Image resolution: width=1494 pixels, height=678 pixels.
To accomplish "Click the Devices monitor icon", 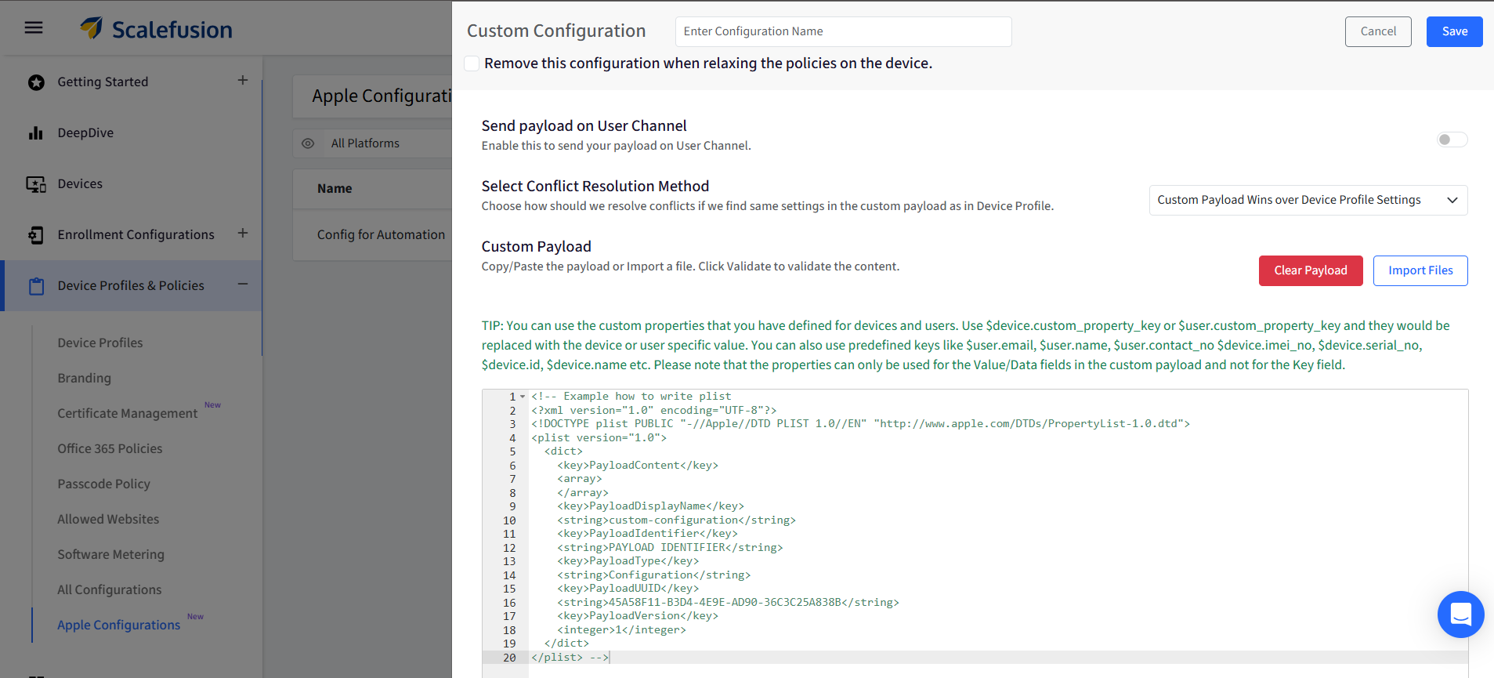I will point(36,184).
